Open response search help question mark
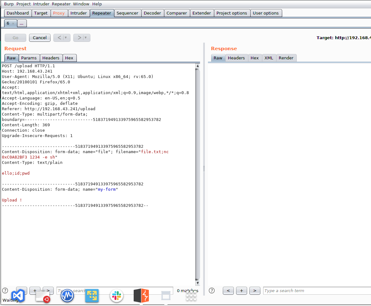Screen dimensions: 371x306 pyautogui.click(x=212, y=291)
